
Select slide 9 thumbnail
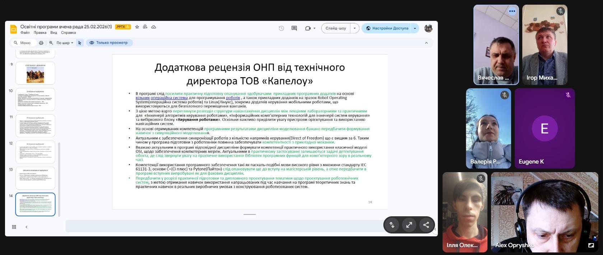click(35, 73)
